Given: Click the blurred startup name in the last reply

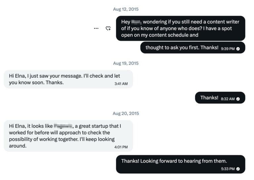Looking at the screenshot, I should coord(63,126).
